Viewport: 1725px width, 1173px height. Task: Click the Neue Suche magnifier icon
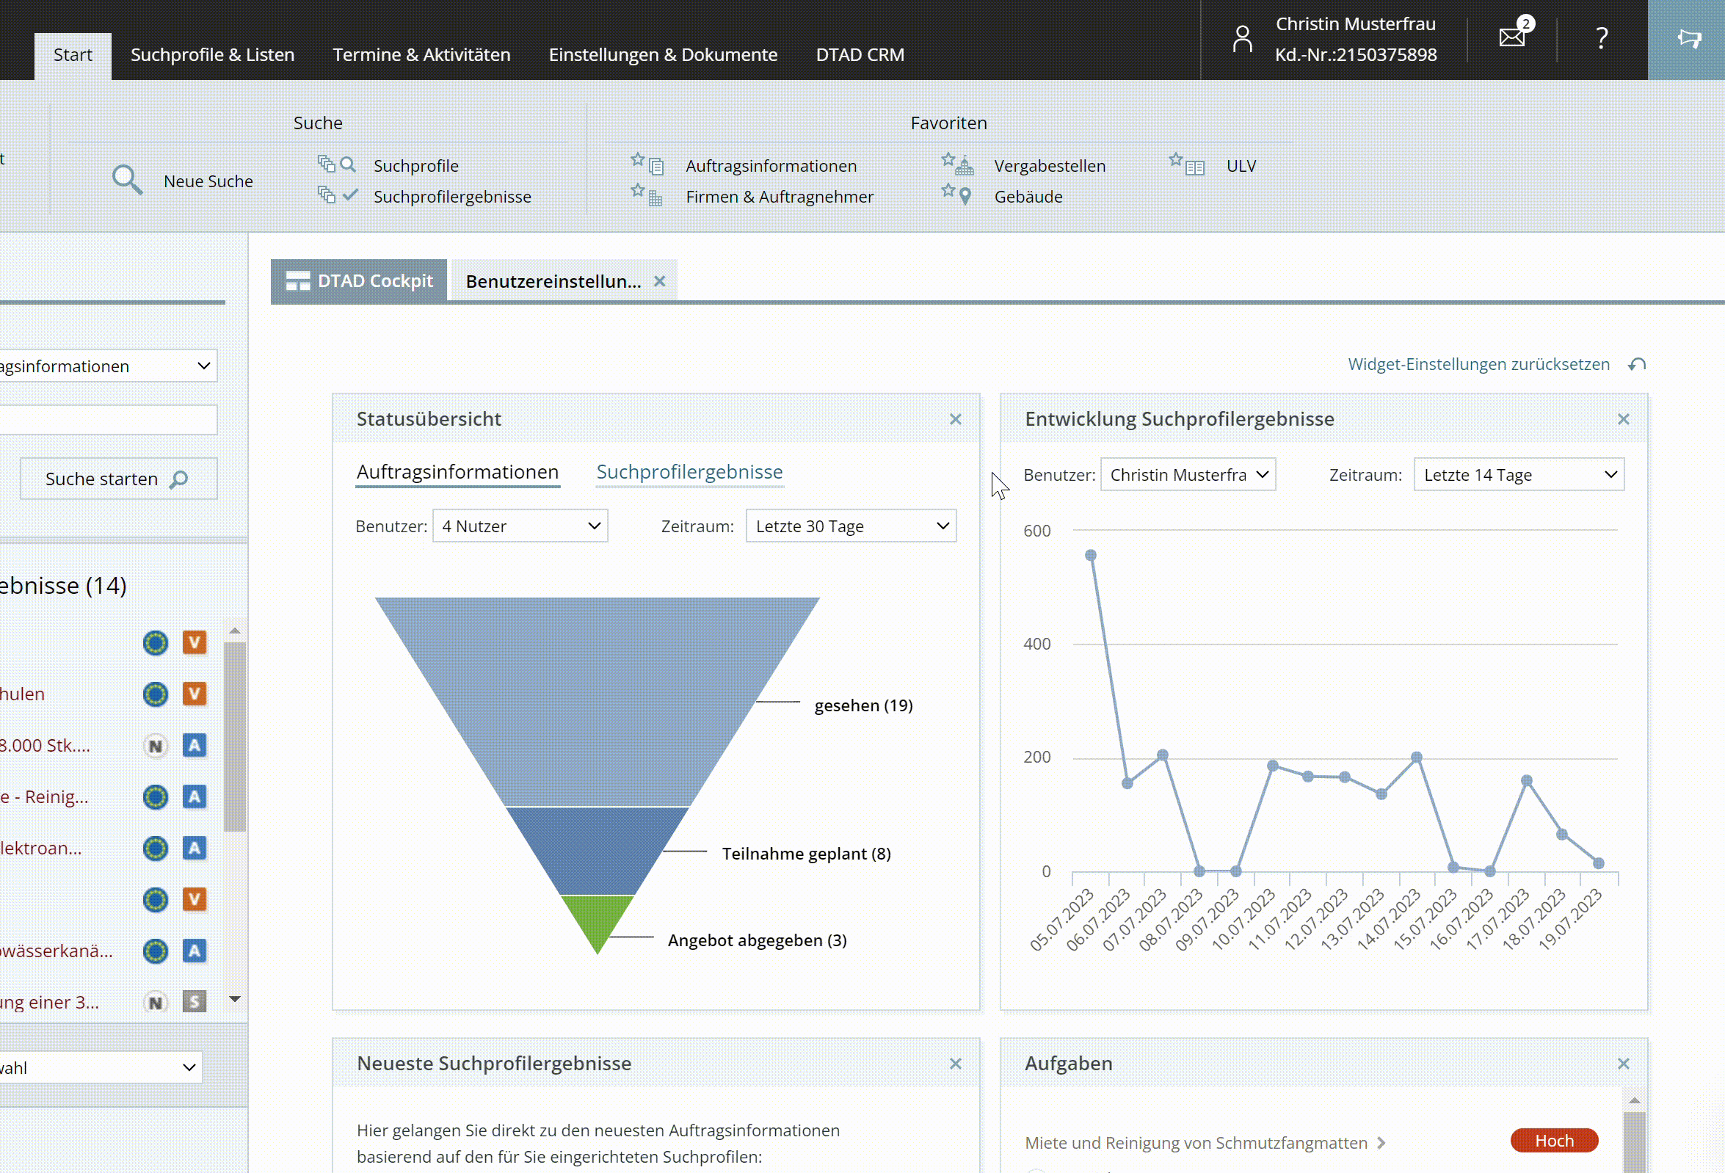(127, 180)
